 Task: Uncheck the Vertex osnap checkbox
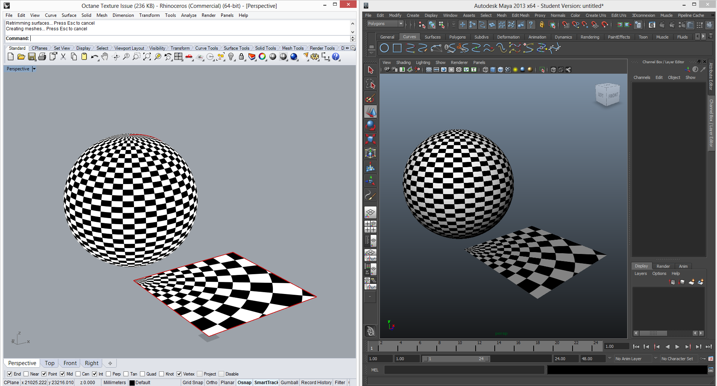point(179,374)
